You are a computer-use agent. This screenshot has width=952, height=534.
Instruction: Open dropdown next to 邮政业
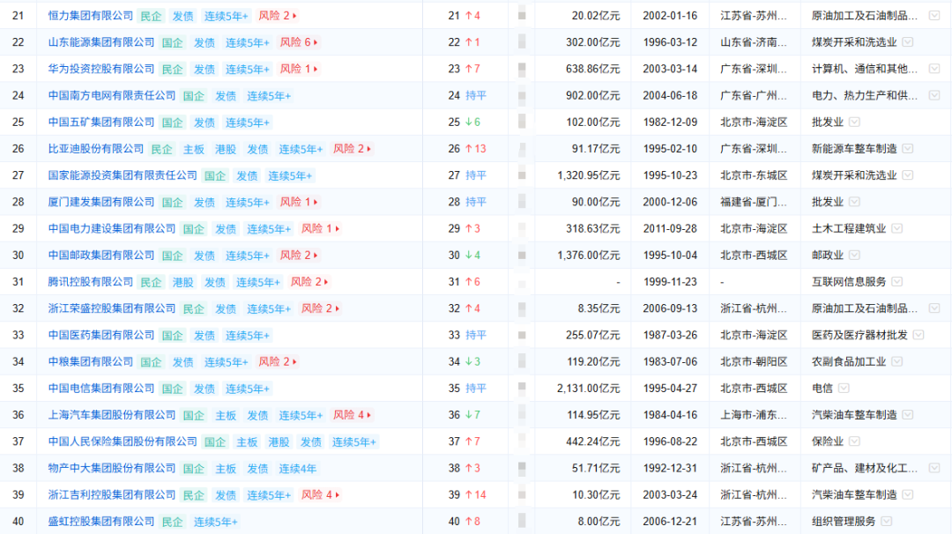click(854, 256)
